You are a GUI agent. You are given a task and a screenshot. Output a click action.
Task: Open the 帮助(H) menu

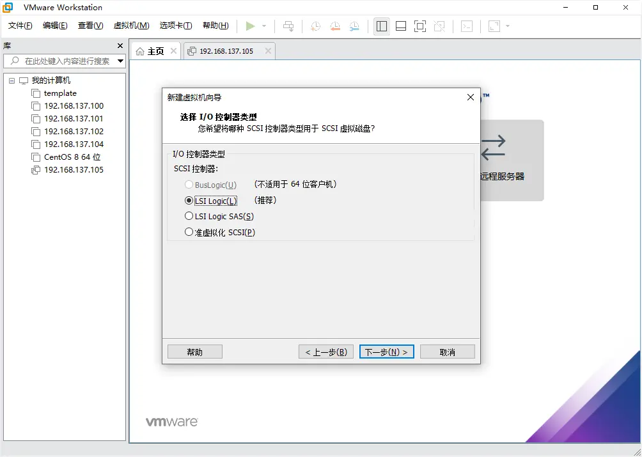click(215, 26)
